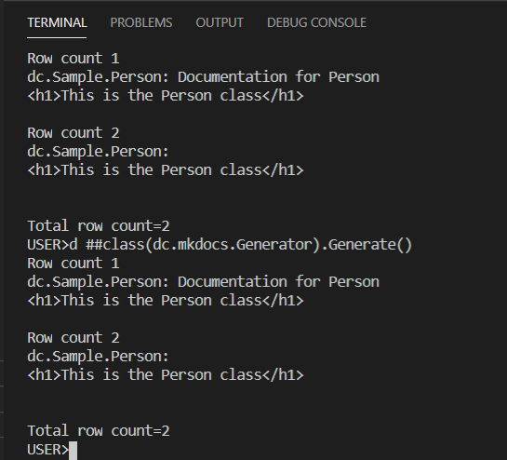
Task: Click 'Row count 1' below the Generate() command
Action: click(73, 264)
